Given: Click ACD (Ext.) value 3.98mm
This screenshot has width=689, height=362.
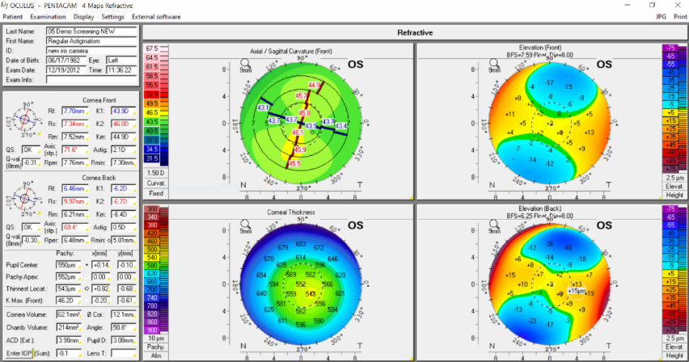Looking at the screenshot, I should [x=69, y=340].
